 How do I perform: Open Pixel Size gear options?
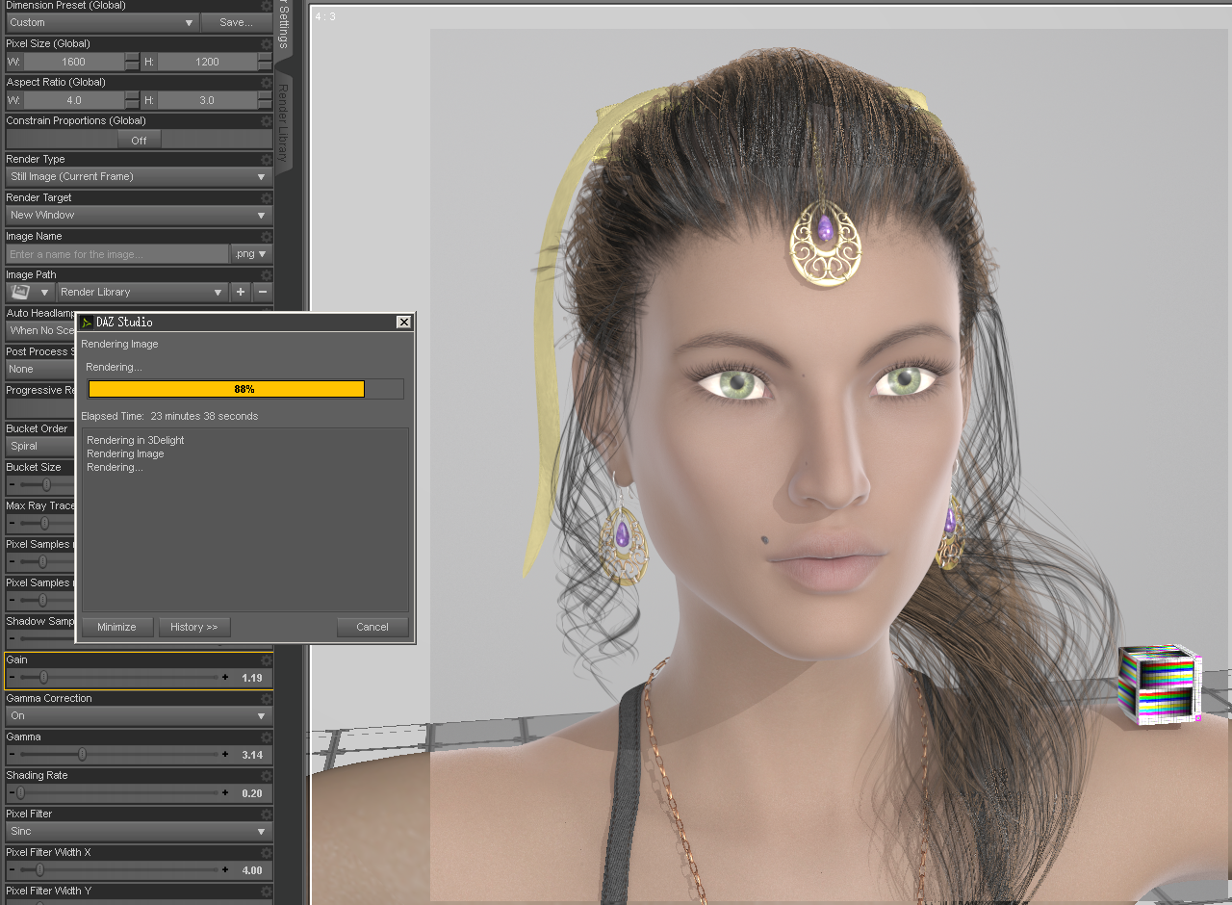click(267, 44)
